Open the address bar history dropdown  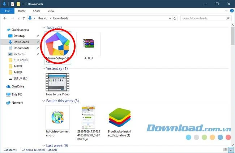[x=170, y=18]
